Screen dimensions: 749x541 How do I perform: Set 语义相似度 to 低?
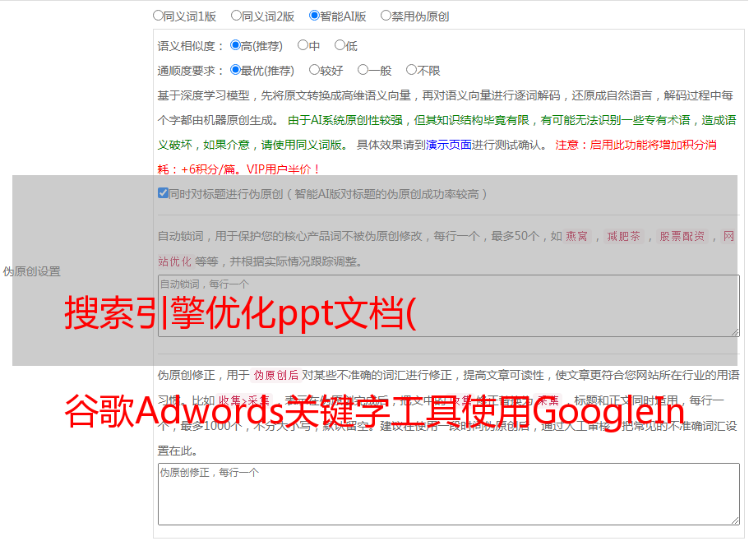340,45
